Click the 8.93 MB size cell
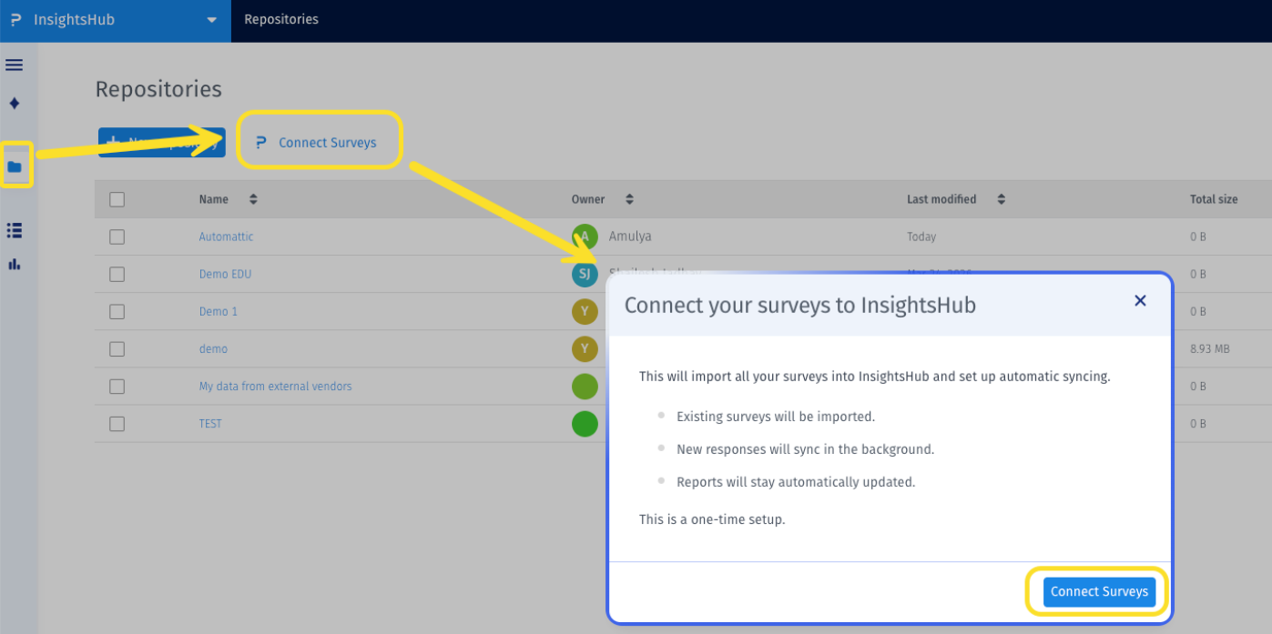Image resolution: width=1272 pixels, height=634 pixels. 1210,348
